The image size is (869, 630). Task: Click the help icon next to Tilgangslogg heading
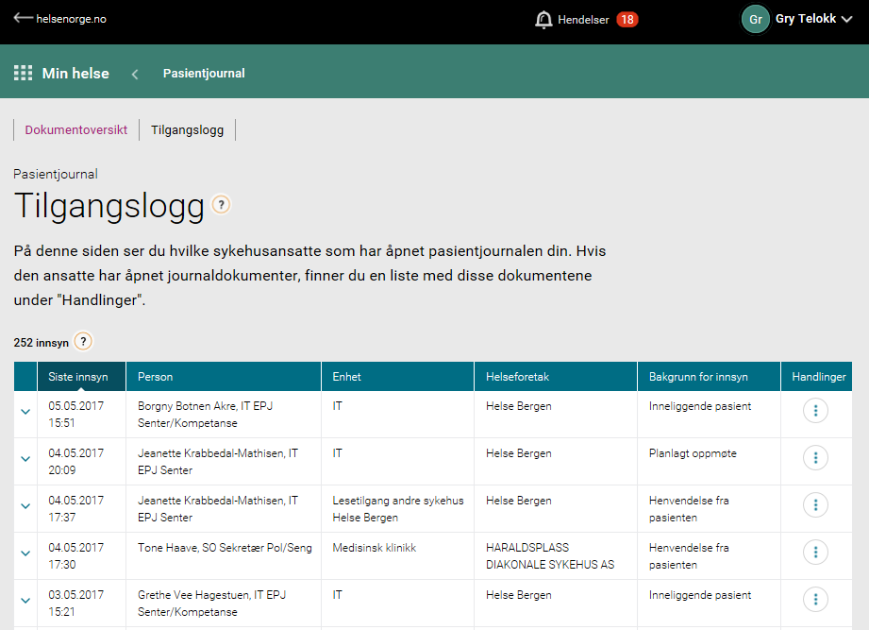click(221, 205)
